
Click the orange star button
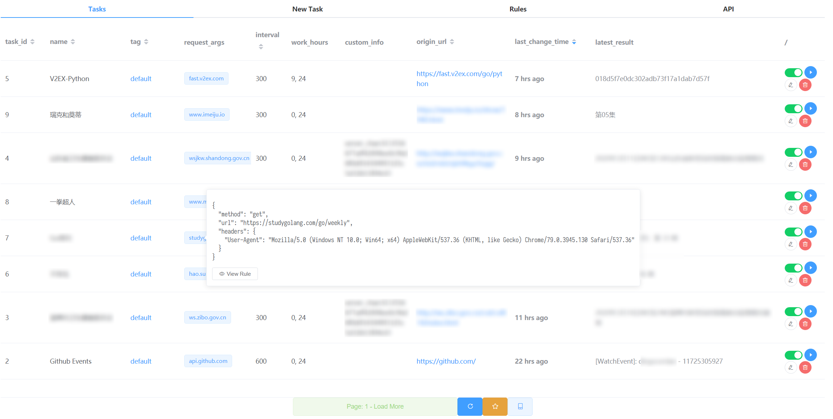[495, 406]
